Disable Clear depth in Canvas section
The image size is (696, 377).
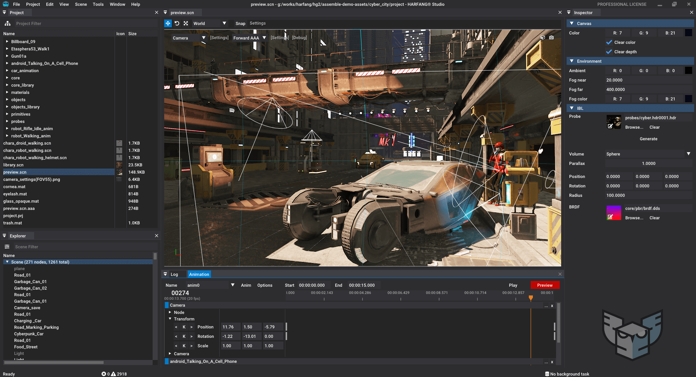click(609, 52)
